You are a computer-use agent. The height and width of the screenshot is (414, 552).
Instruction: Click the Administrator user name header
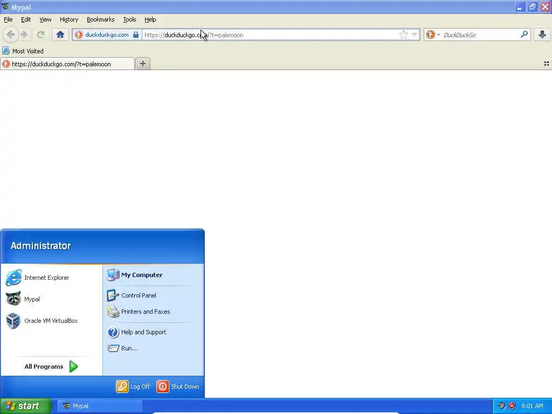point(40,245)
